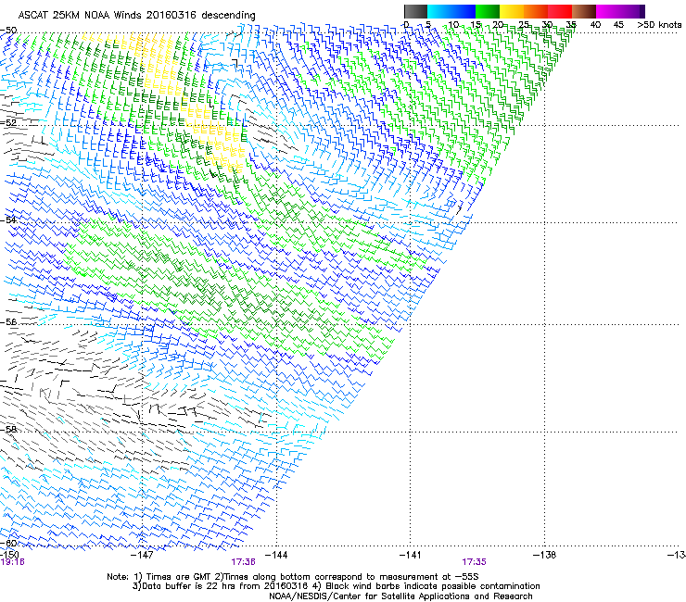Click the '-147' longitude axis label
The image size is (686, 602).
[x=143, y=555]
